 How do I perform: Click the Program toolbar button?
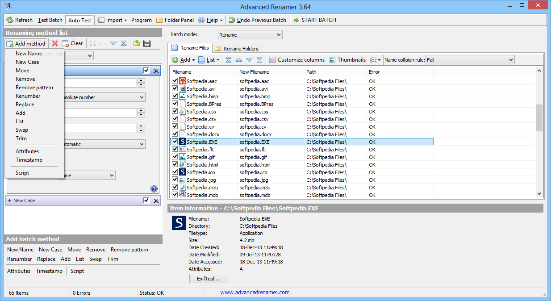pyautogui.click(x=142, y=20)
